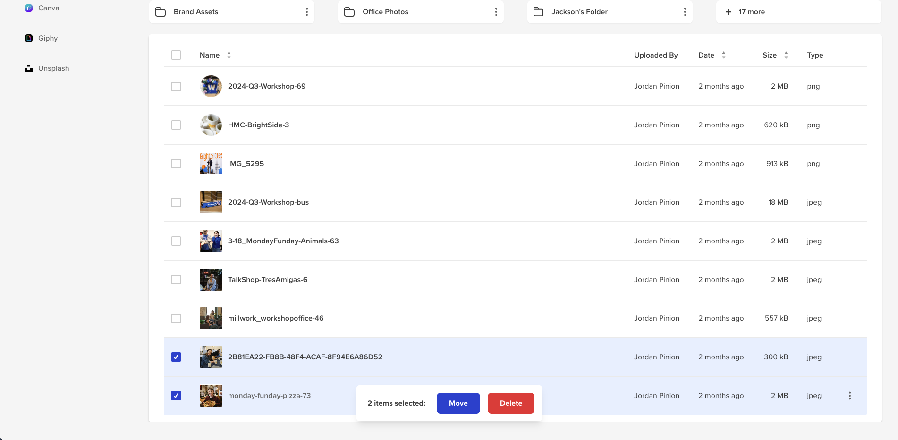The image size is (898, 440).
Task: Click file name 2B81EA22-FB8B-48F4-ACAF-8F94E6A86D52
Action: pyautogui.click(x=305, y=357)
